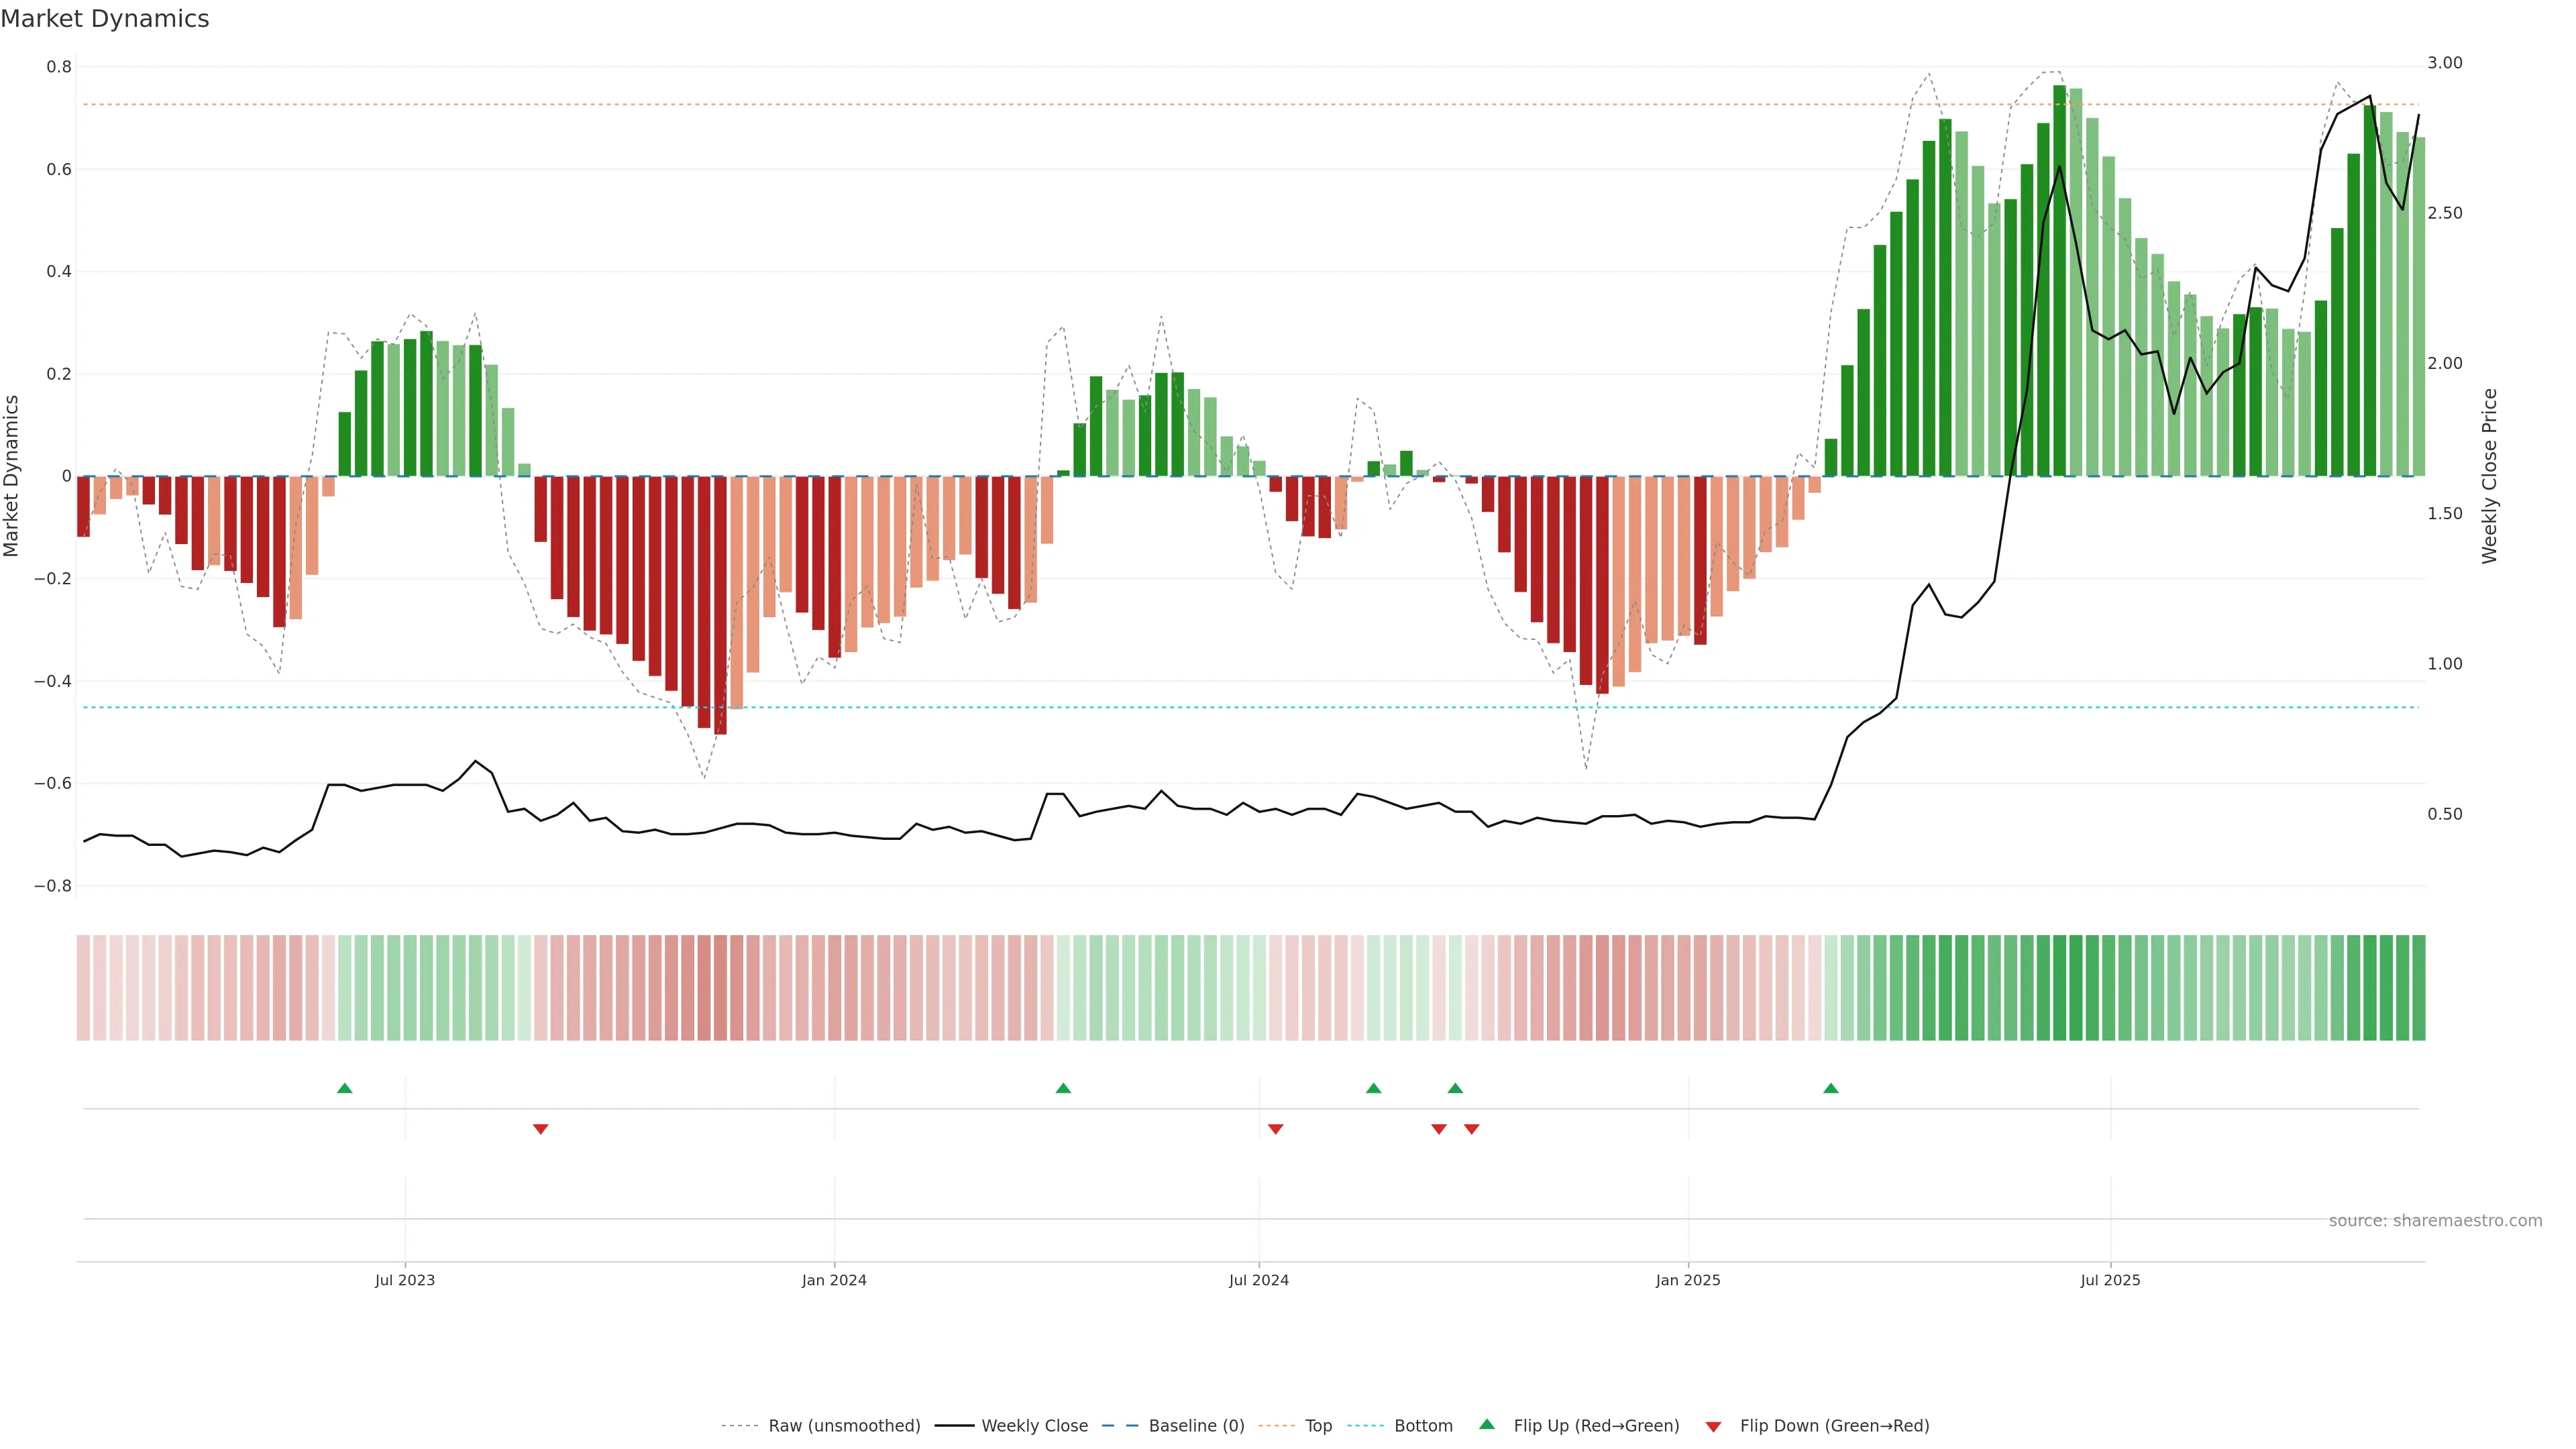Viewport: 2576px width, 1449px height.
Task: Toggle the Weekly Close legend entry
Action: pyautogui.click(x=1034, y=1426)
